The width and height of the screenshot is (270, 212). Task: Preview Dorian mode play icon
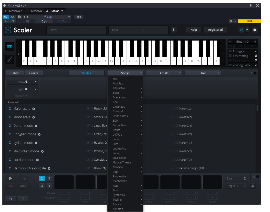tap(36, 126)
